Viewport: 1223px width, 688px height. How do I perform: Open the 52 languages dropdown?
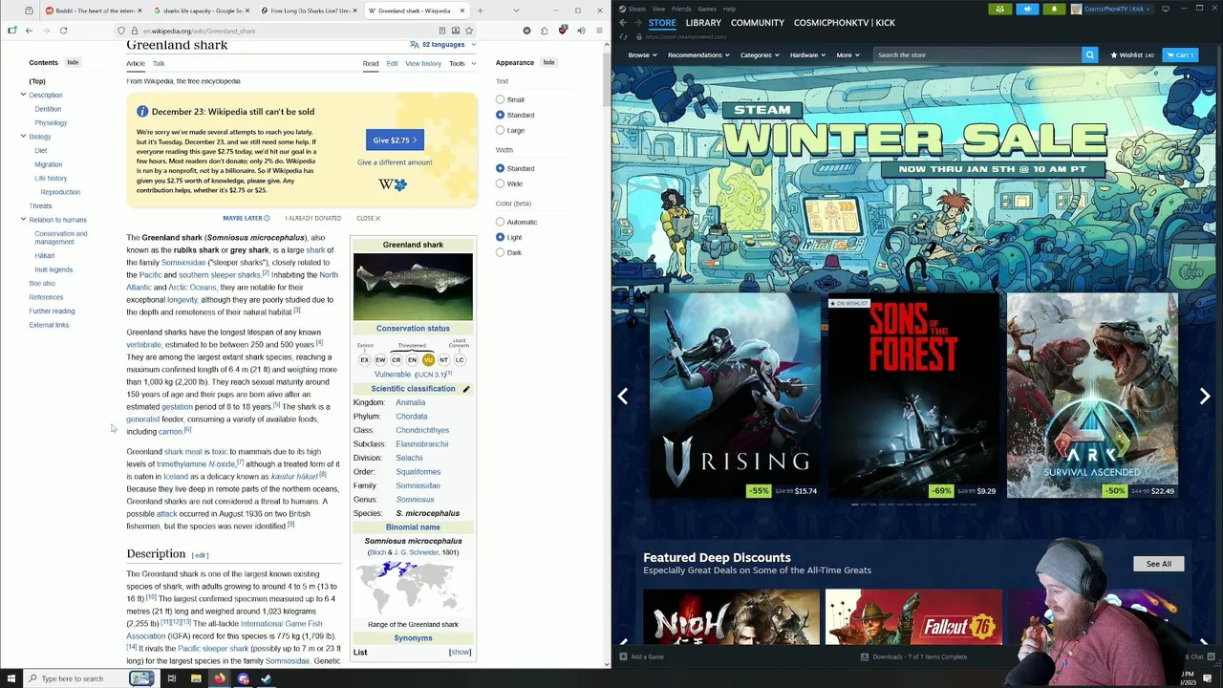tap(442, 45)
